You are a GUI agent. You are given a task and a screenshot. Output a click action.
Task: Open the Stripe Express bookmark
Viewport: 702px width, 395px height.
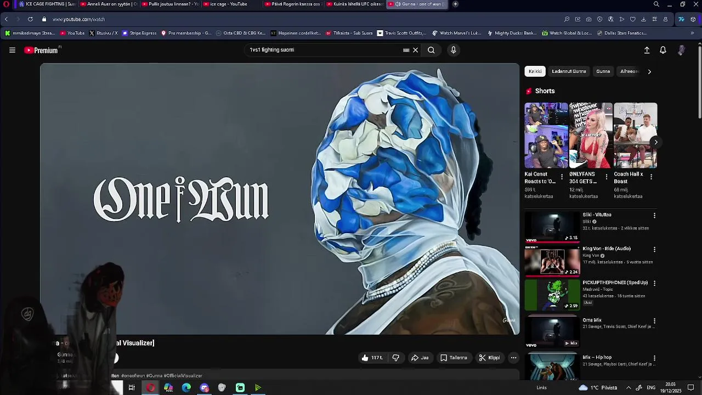(x=139, y=33)
